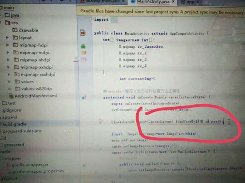The height and width of the screenshot is (183, 245).
Task: Click the 'int currentImg=0' line
Action: click(138, 79)
